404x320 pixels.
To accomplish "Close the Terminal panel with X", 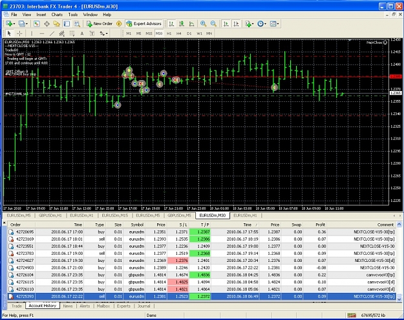I will pyautogui.click(x=4, y=223).
